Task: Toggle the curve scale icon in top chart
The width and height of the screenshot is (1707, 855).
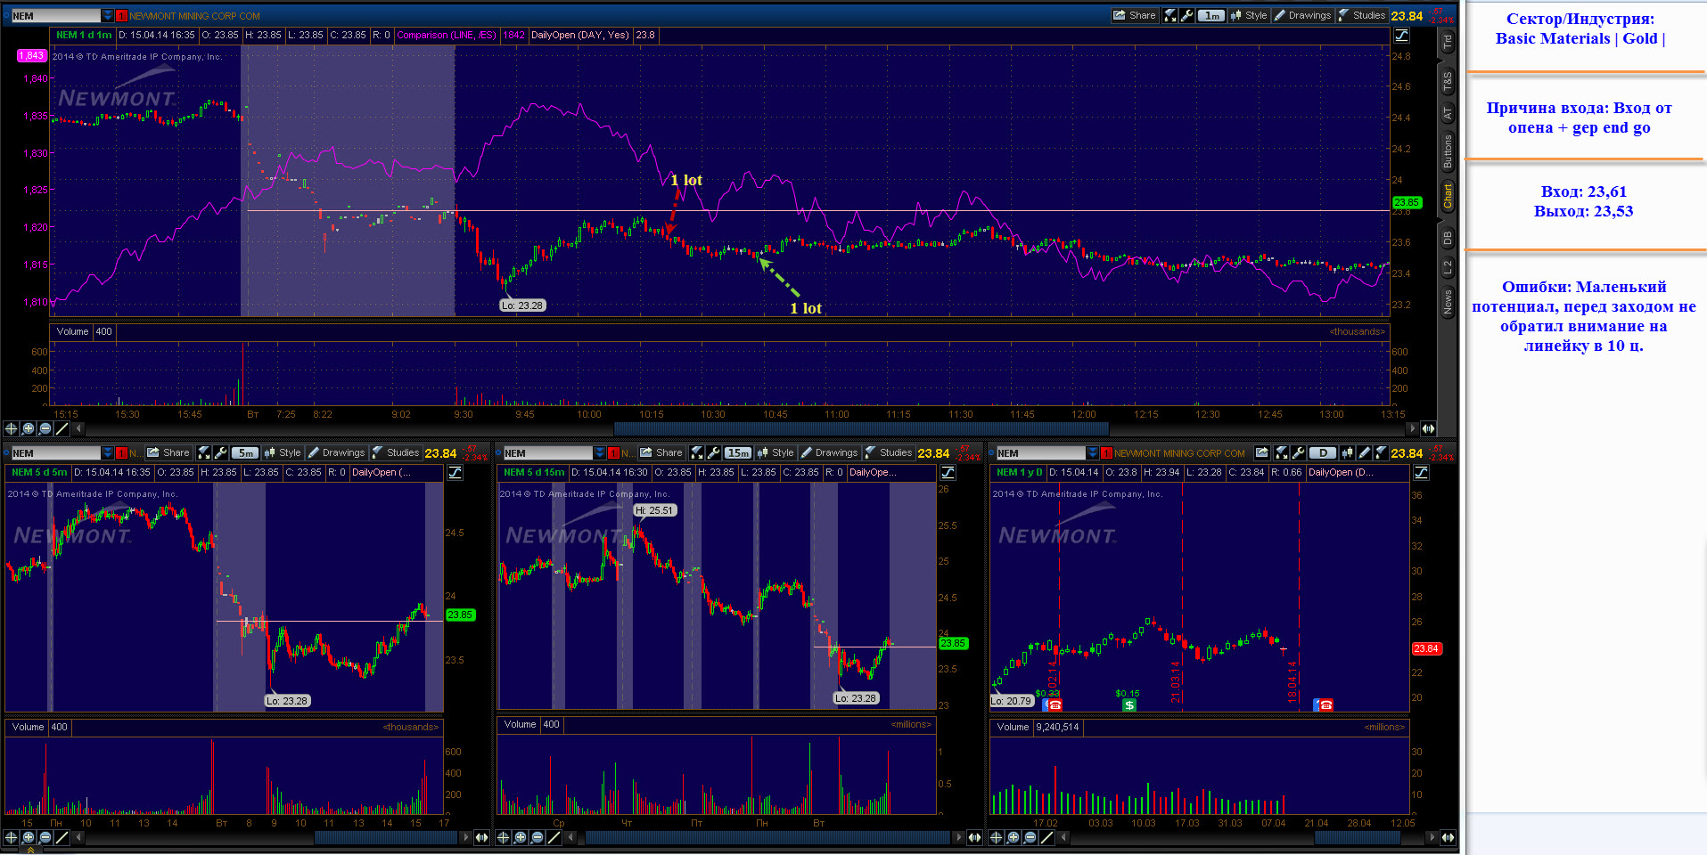Action: 1401,36
